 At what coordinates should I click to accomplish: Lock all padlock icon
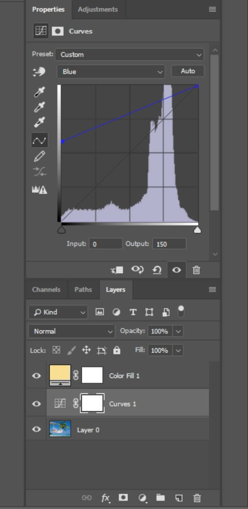point(117,350)
